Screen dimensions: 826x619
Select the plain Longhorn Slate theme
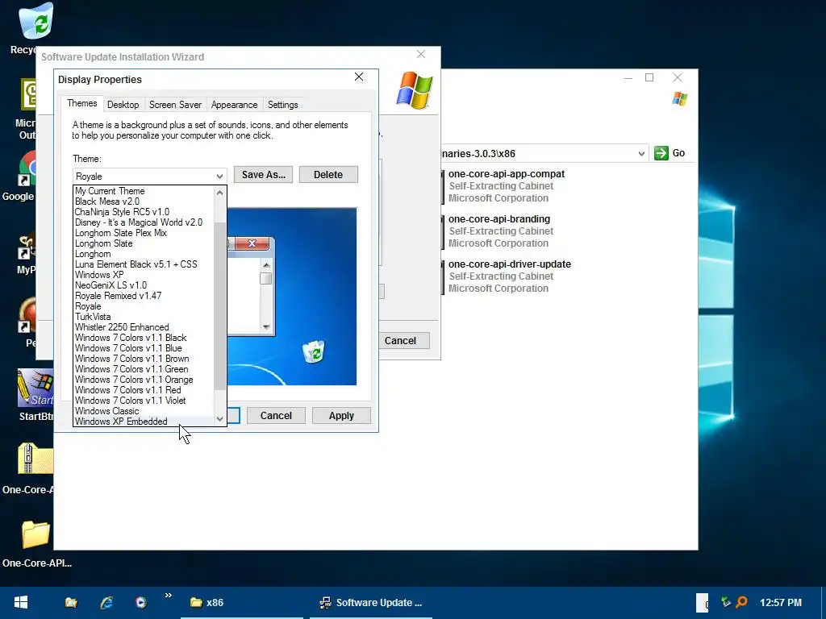point(144,243)
